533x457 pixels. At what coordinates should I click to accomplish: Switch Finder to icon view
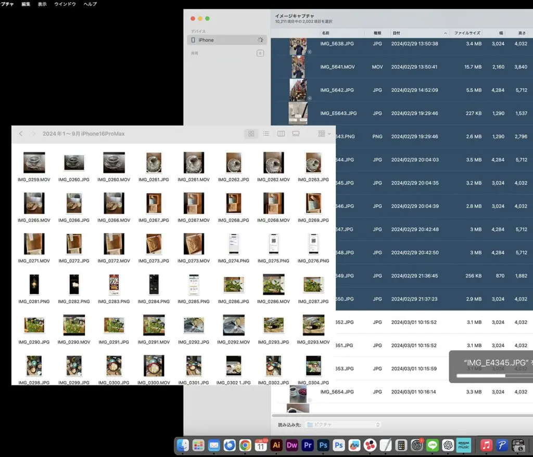tap(251, 134)
